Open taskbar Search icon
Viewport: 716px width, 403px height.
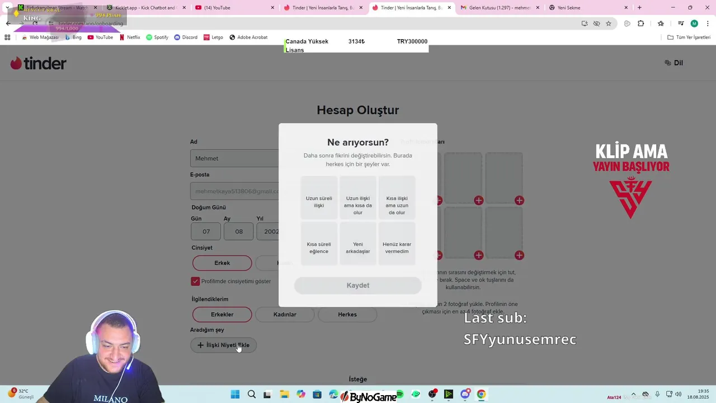(x=252, y=395)
